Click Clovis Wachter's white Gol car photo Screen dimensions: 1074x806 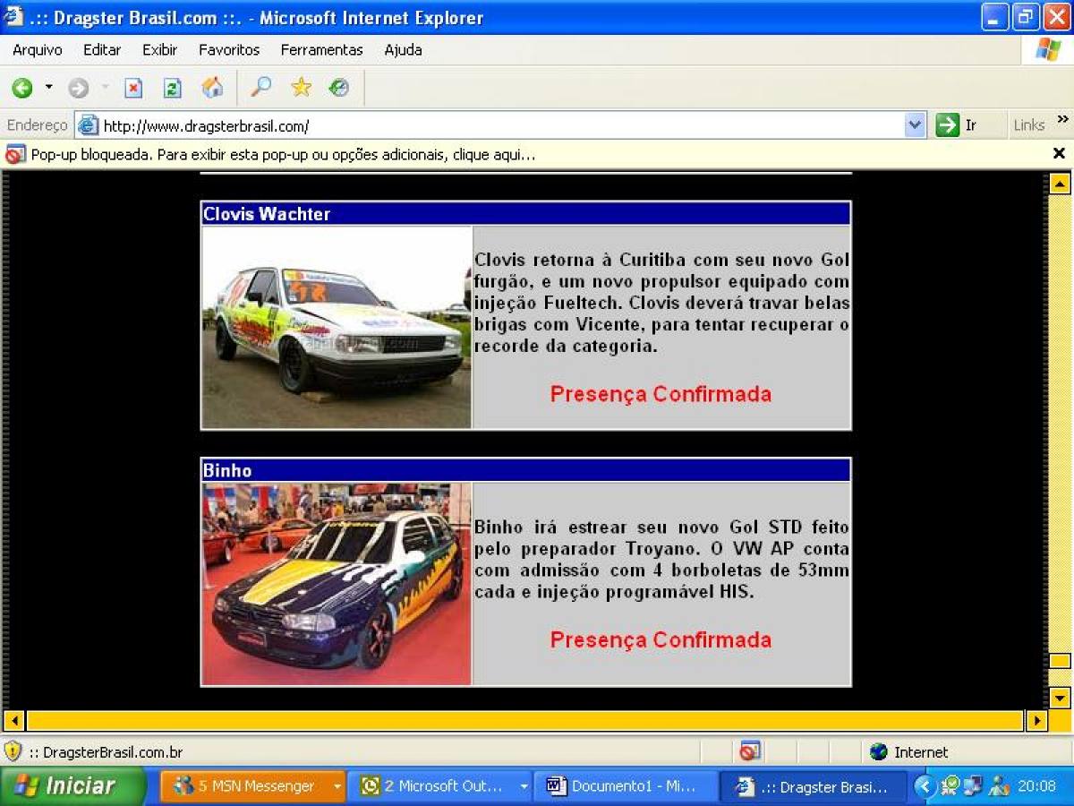[x=337, y=328]
